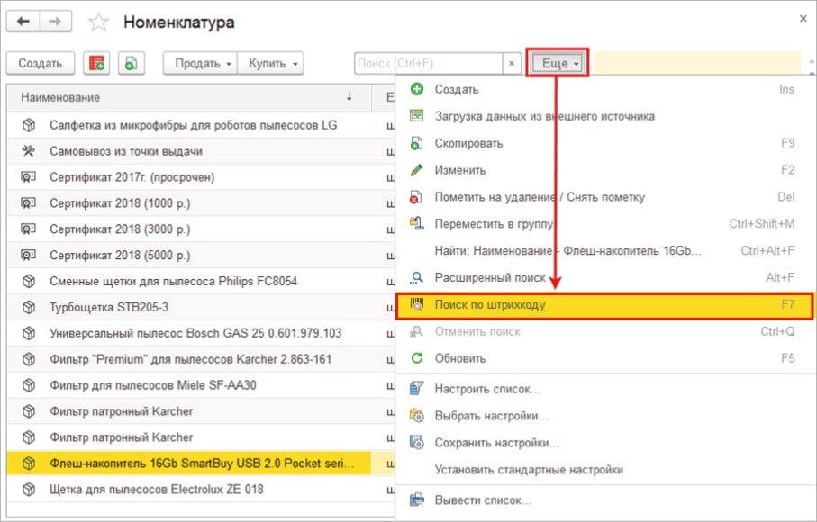Click the pencil icon by Изменить
Screen dimensions: 817x522
coord(416,170)
